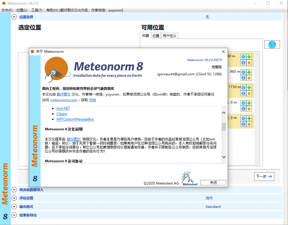Click the Meteonorm 8 汉化说明 heading
The image size is (288, 225).
tap(64, 129)
